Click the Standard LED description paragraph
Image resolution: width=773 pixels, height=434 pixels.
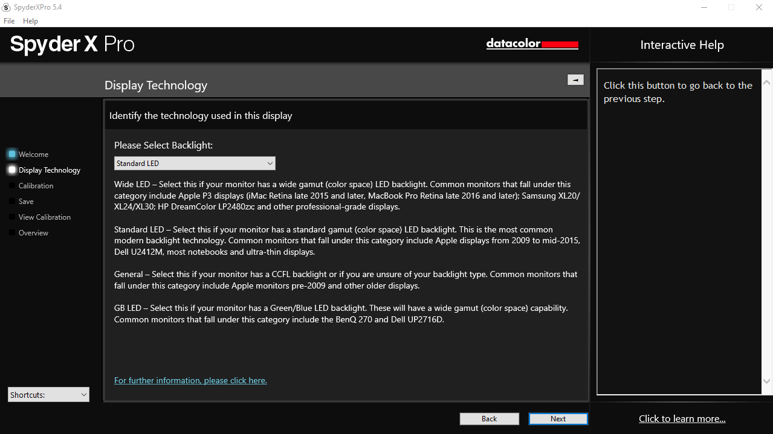click(347, 241)
